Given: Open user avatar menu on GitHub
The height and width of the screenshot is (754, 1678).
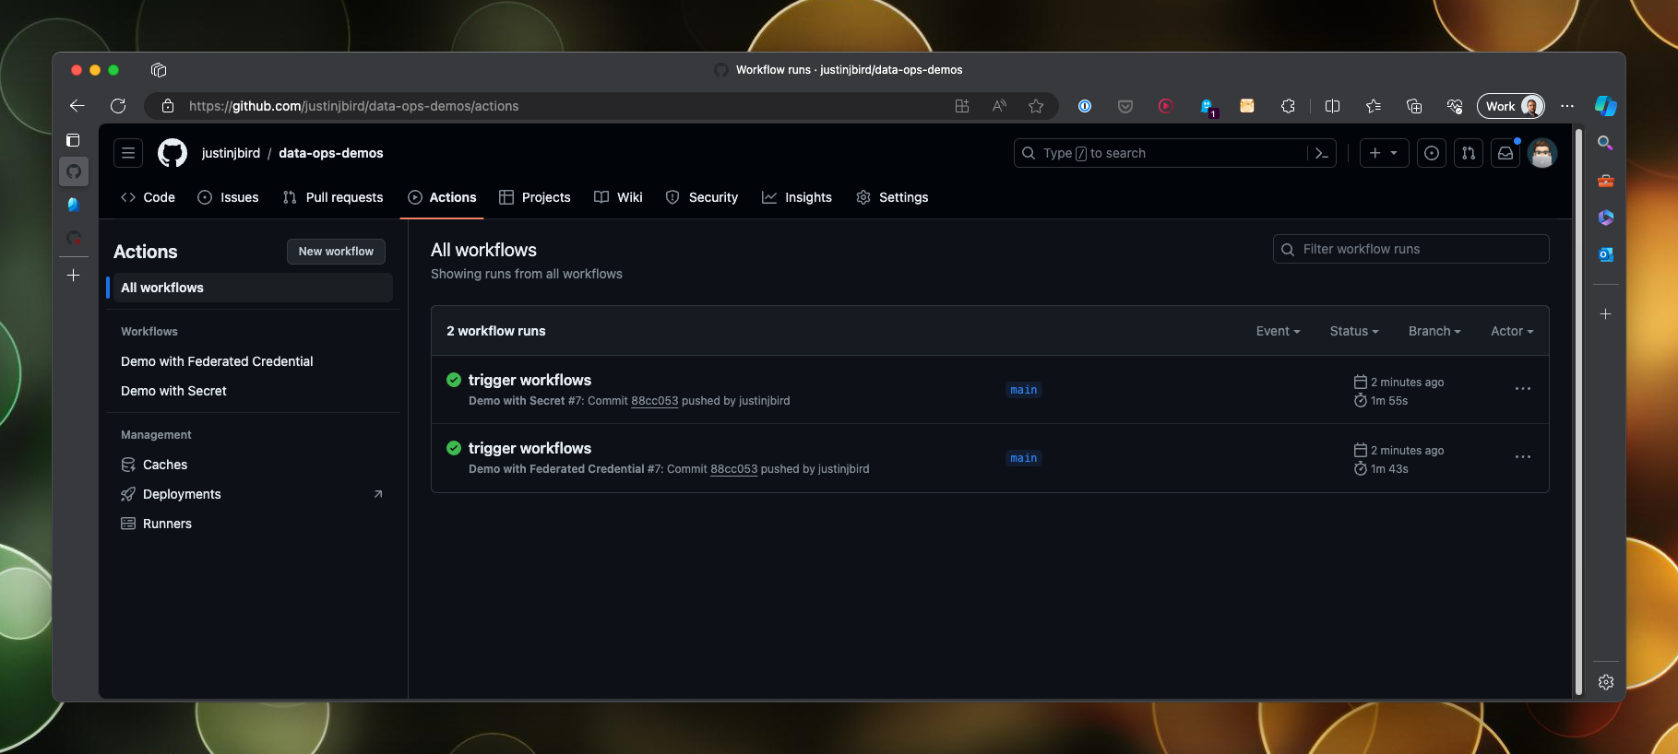Looking at the screenshot, I should click(x=1542, y=153).
